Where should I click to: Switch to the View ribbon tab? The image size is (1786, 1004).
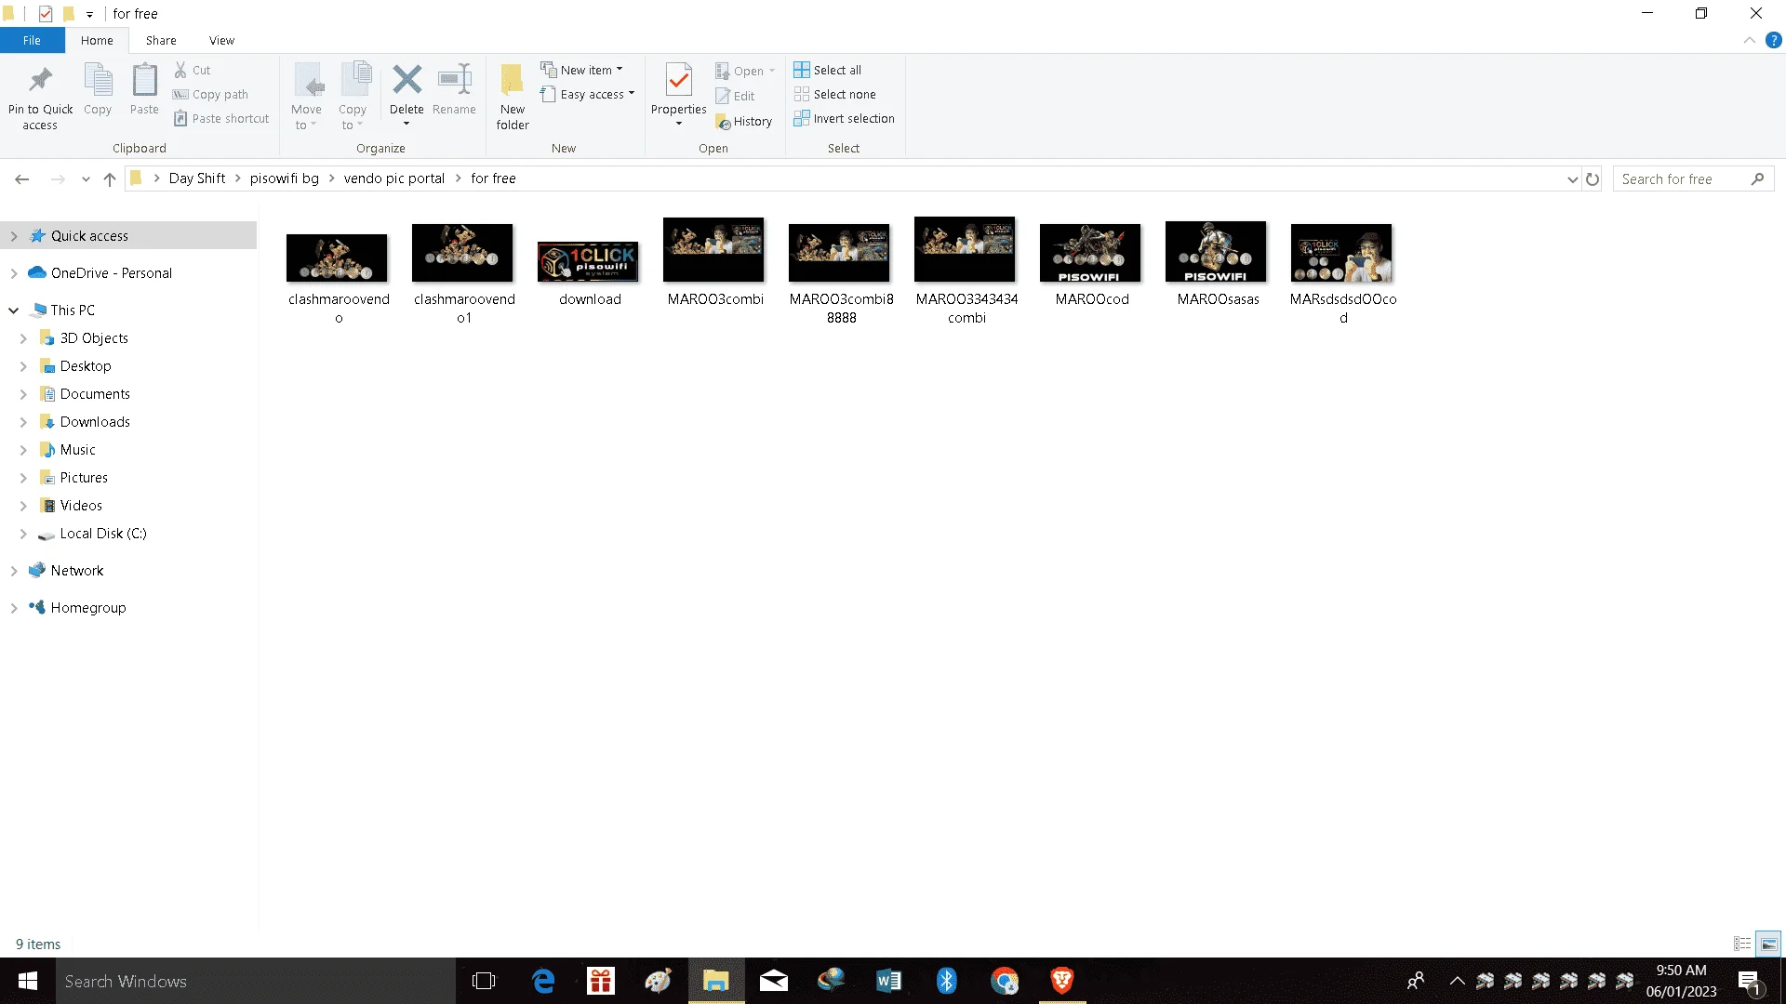(x=221, y=40)
